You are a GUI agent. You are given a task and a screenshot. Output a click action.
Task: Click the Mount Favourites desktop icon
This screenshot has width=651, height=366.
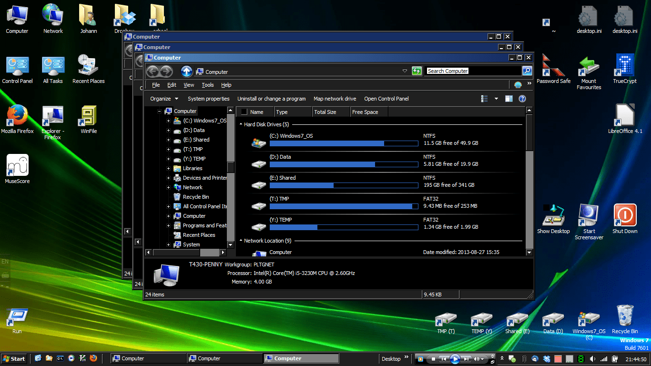click(x=589, y=67)
